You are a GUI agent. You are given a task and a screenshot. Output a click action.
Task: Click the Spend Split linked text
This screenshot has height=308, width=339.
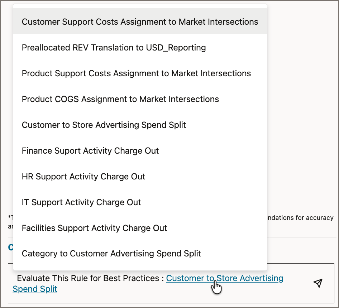pyautogui.click(x=35, y=289)
